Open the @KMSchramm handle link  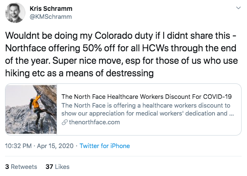click(50, 17)
